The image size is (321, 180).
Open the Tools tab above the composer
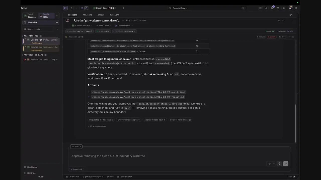pyautogui.click(x=76, y=147)
